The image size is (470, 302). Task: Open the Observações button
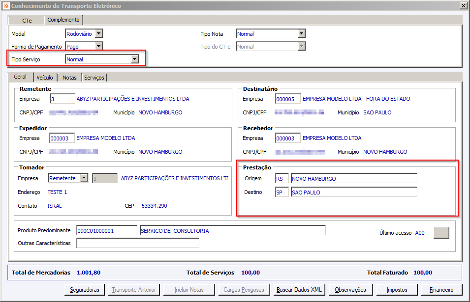coord(351,290)
